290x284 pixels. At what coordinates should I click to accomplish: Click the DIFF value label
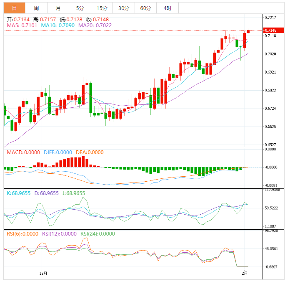tap(58, 152)
